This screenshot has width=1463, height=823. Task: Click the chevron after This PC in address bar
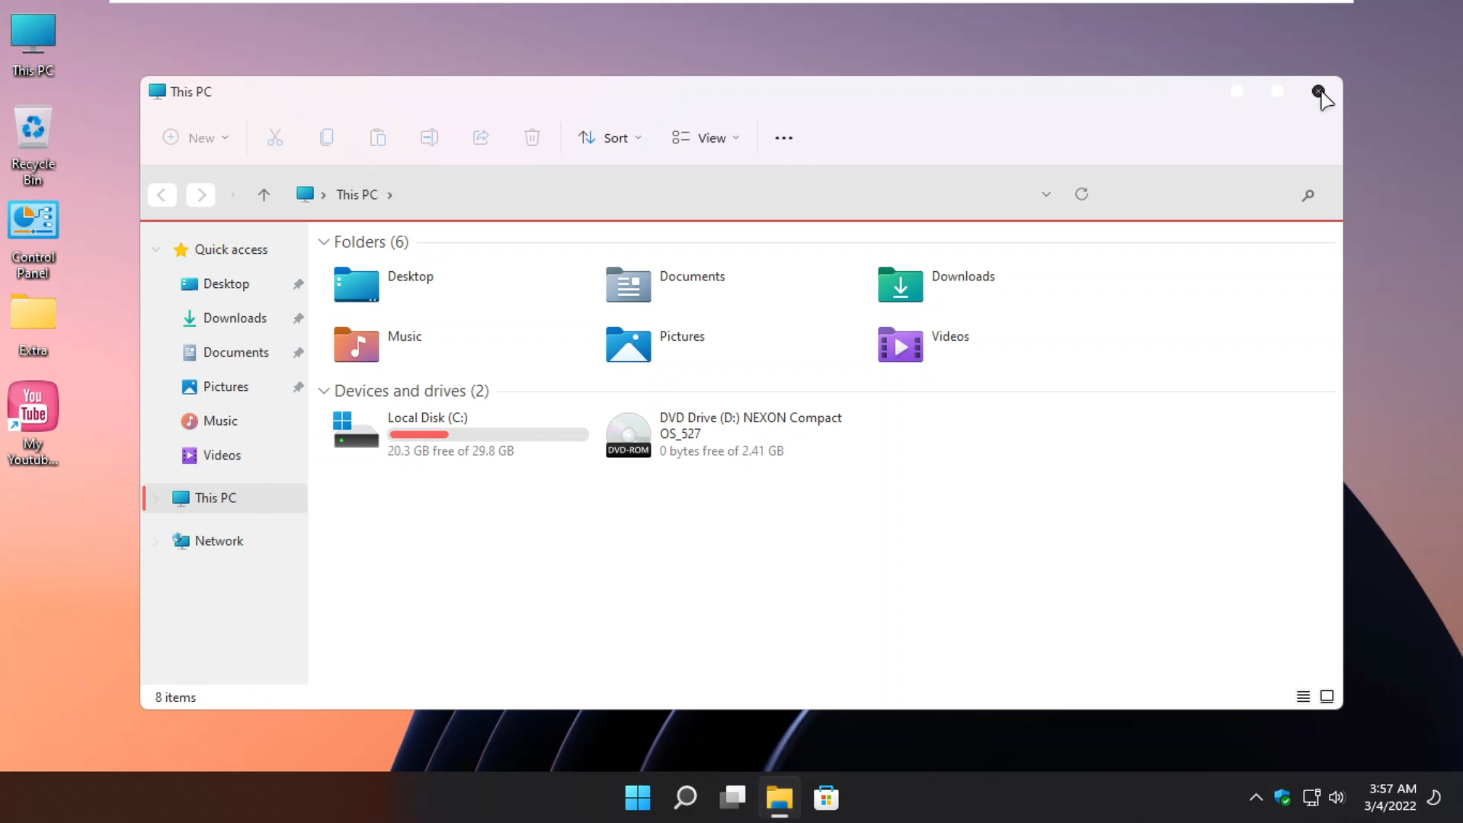[x=389, y=195]
